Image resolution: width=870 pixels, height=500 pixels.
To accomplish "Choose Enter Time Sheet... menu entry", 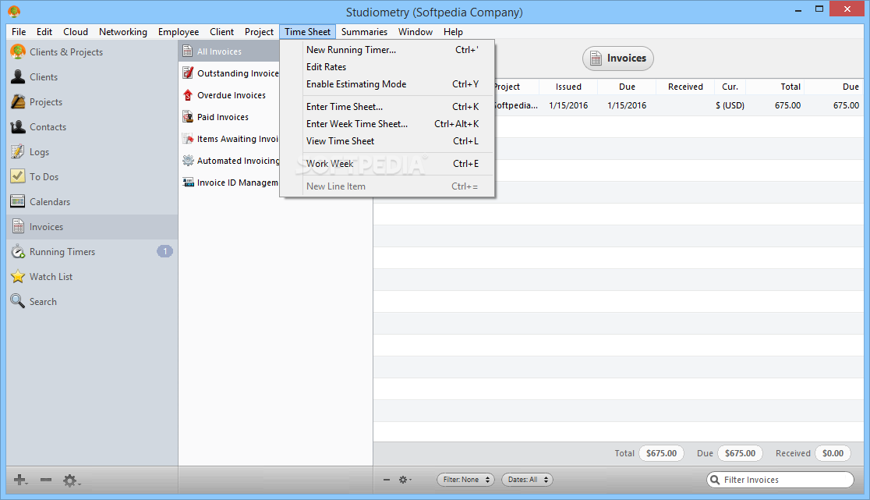I will (x=387, y=107).
